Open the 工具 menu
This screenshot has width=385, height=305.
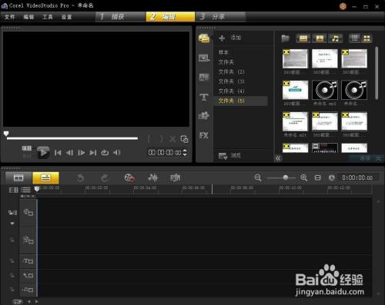click(48, 17)
